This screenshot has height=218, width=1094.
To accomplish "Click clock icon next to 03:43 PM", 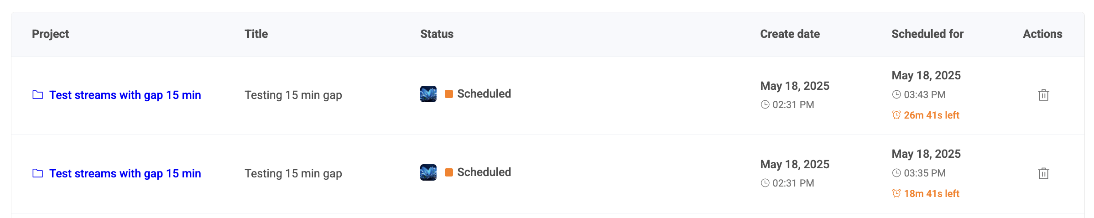I will [896, 94].
